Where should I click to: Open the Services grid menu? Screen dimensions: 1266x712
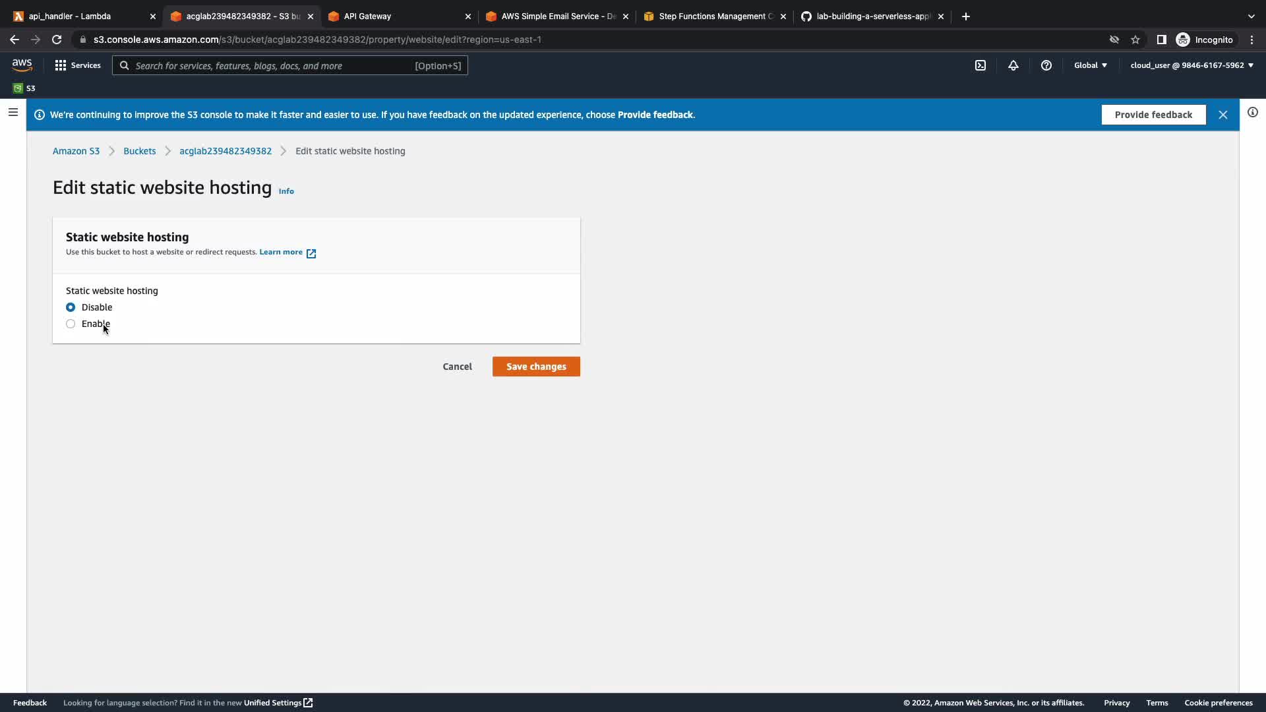78,65
